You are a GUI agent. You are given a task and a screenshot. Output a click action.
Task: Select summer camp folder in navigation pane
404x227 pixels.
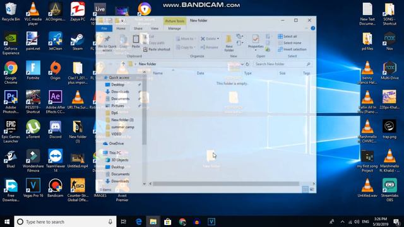[x=120, y=127]
